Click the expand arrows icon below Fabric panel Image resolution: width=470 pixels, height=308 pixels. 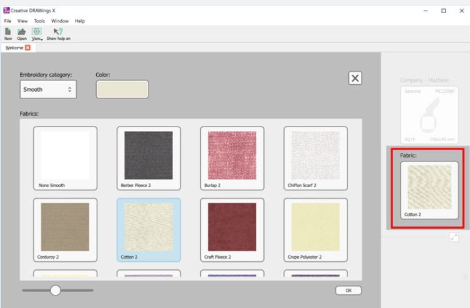tap(454, 237)
